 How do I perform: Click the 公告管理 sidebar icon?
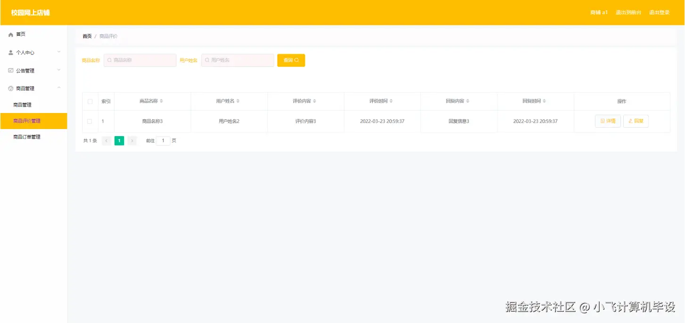pos(11,71)
